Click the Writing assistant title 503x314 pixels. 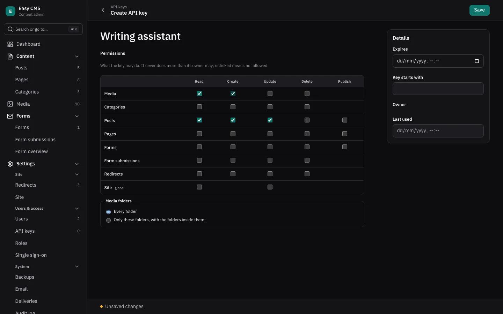click(140, 36)
